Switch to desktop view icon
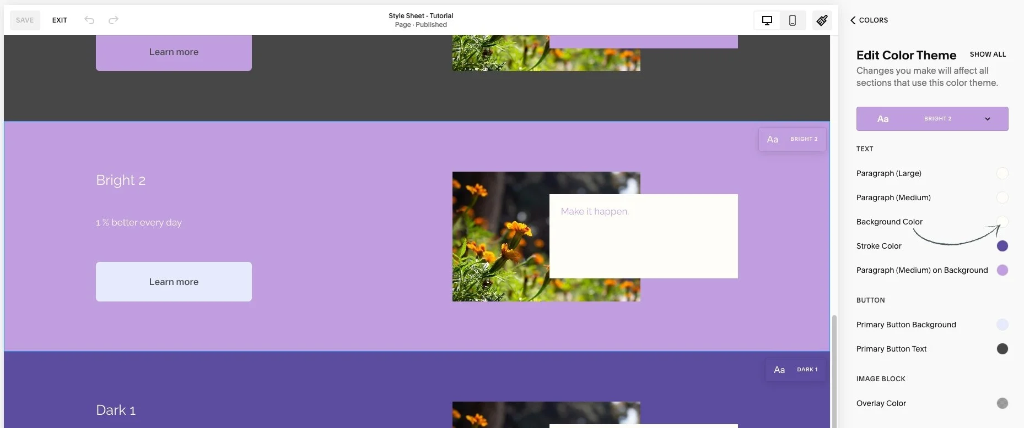This screenshot has height=428, width=1024. [767, 20]
